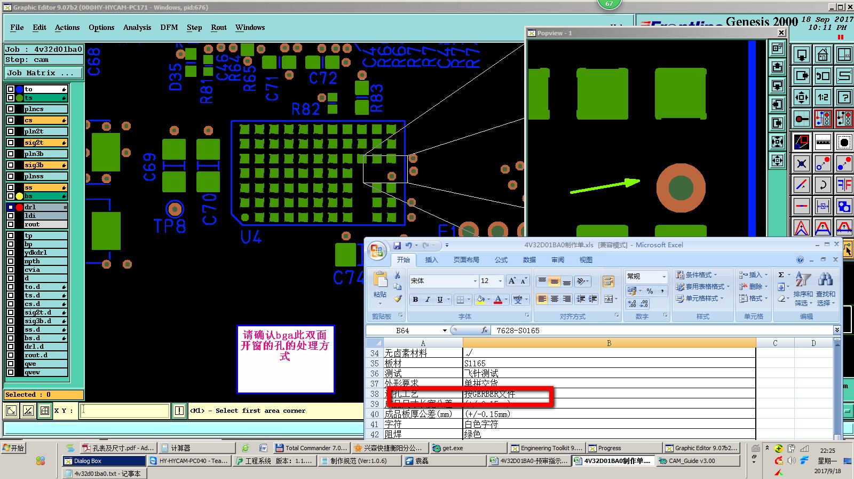
Task: Open the Excel font name dropdown
Action: point(475,281)
